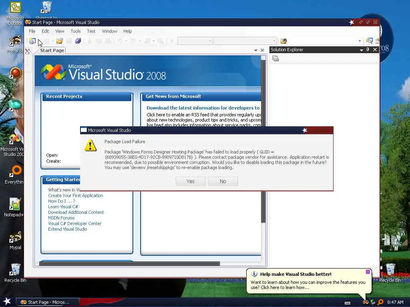
Task: Click the Save All toolbar icon
Action: 78,41
